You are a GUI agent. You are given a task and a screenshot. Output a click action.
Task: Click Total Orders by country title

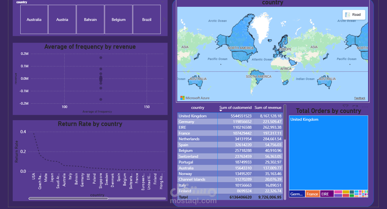tap(328, 111)
